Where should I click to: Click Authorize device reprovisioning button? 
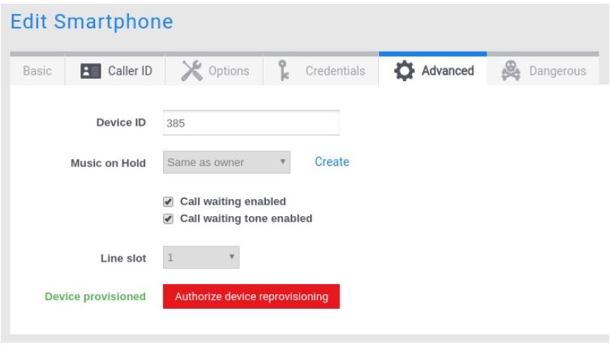251,296
